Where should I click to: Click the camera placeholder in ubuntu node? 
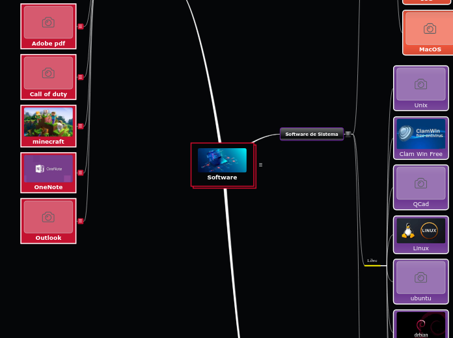tap(421, 278)
